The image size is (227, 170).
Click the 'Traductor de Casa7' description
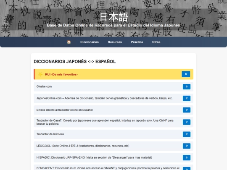click(105, 122)
